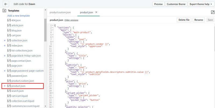This screenshot has width=215, height=108.
Task: Open customers/account.liquid file
Action: pyautogui.click(x=25, y=106)
